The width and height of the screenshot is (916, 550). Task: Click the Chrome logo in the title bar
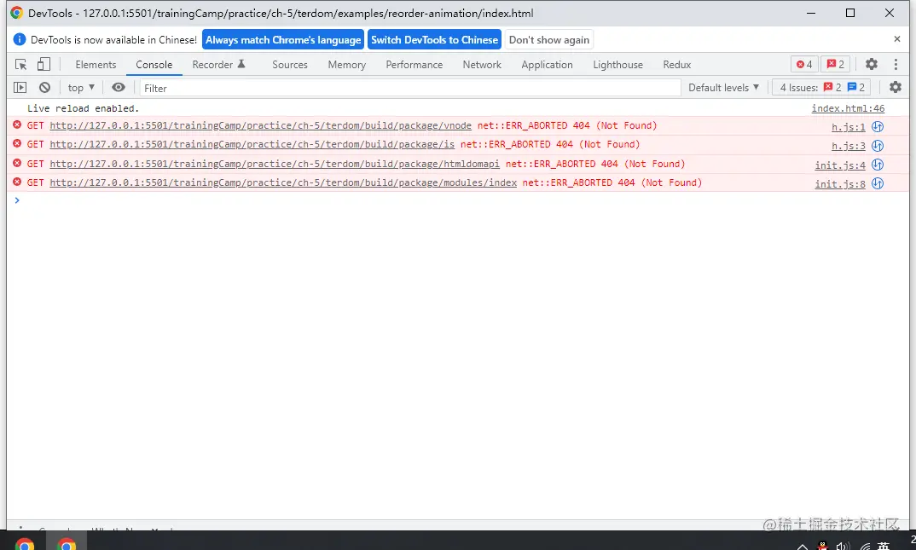(x=16, y=13)
